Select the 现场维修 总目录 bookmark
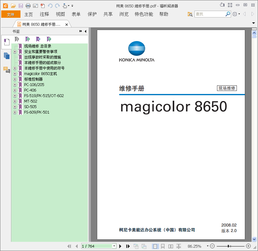The height and width of the screenshot is (251, 258). 38,46
